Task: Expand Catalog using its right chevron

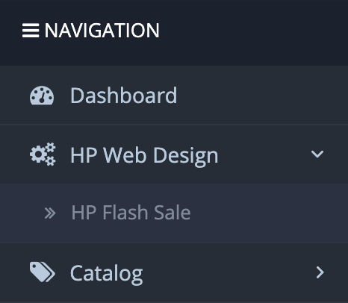Action: (x=320, y=272)
